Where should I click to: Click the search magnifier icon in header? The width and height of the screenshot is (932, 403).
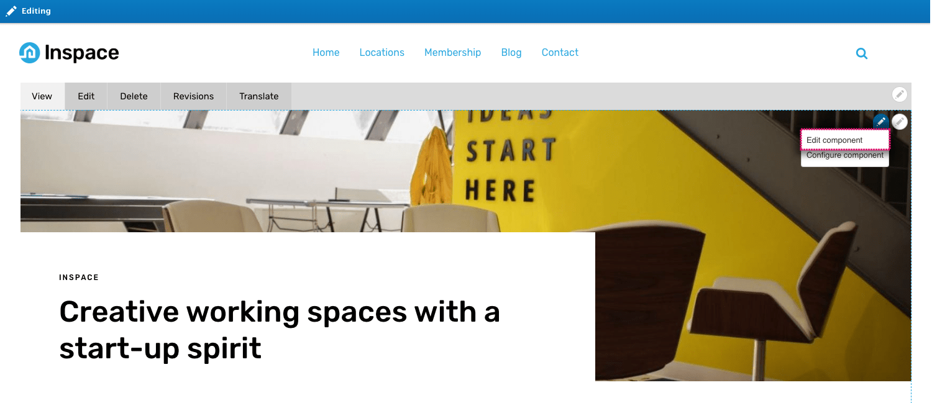pos(862,53)
